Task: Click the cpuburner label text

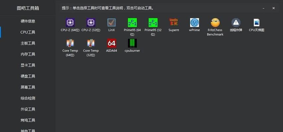Action: click(x=132, y=50)
